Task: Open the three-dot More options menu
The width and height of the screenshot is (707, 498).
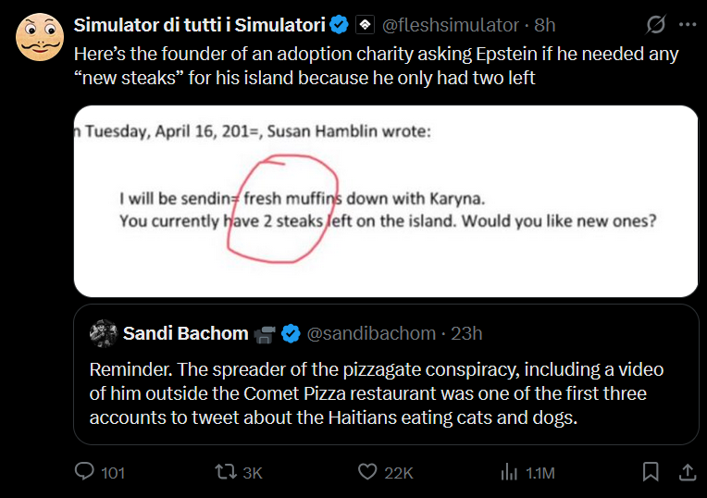Action: (x=687, y=25)
